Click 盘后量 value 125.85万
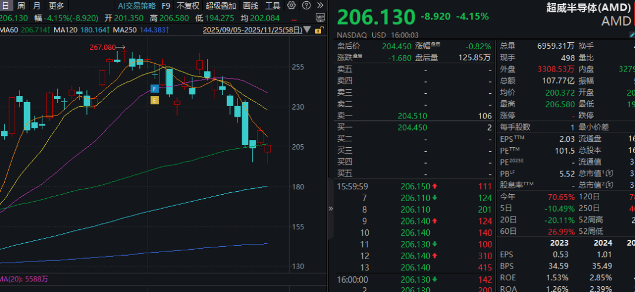Image resolution: width=635 pixels, height=292 pixels. 474,57
